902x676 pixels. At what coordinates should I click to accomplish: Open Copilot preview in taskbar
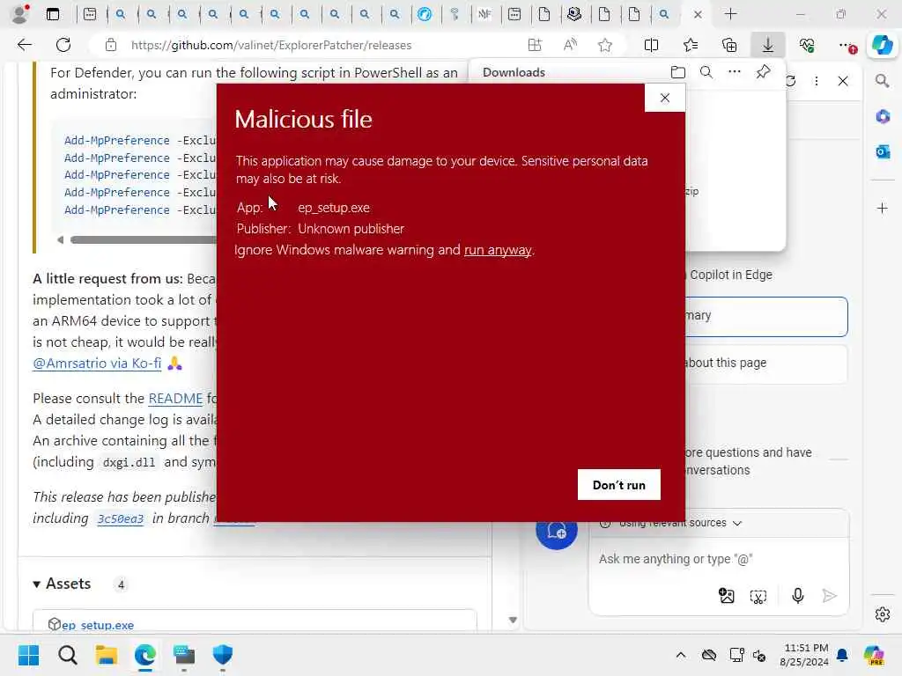pyautogui.click(x=874, y=655)
